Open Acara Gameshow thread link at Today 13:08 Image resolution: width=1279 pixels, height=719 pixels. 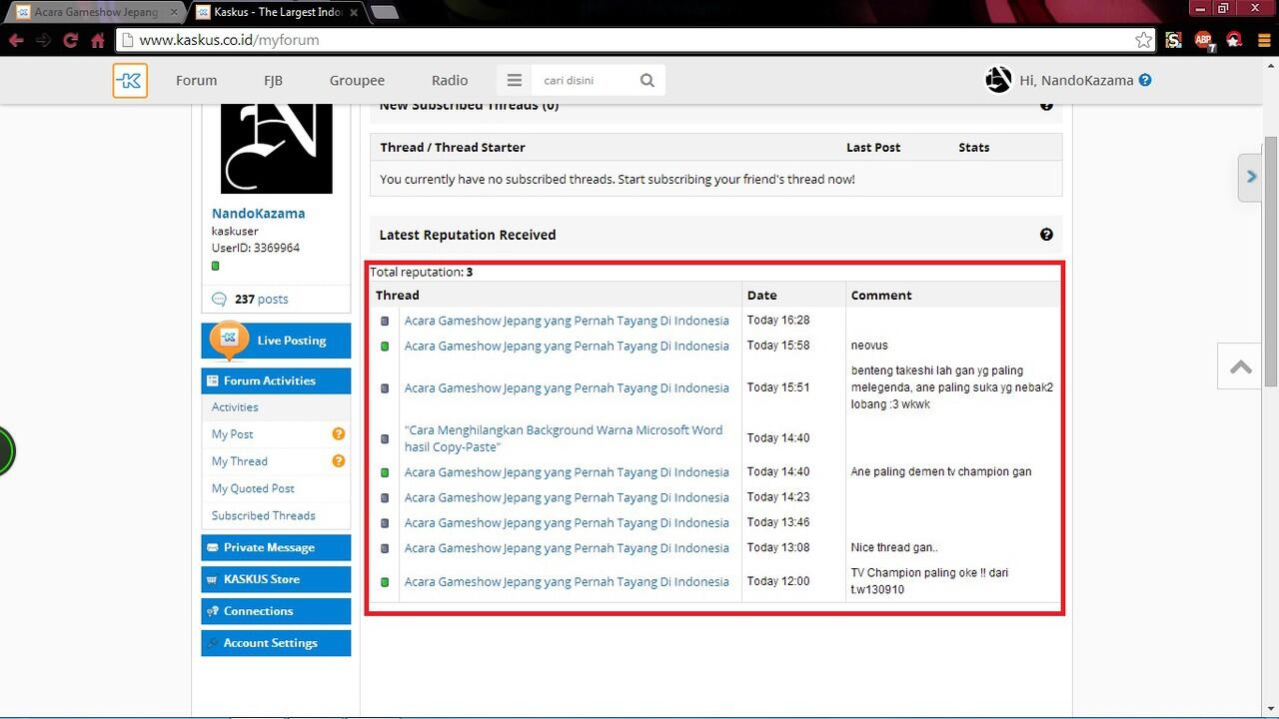[567, 548]
